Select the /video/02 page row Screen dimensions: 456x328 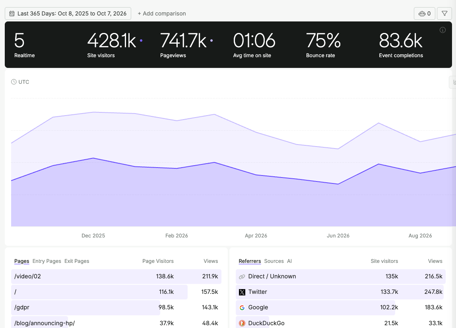tap(116, 276)
